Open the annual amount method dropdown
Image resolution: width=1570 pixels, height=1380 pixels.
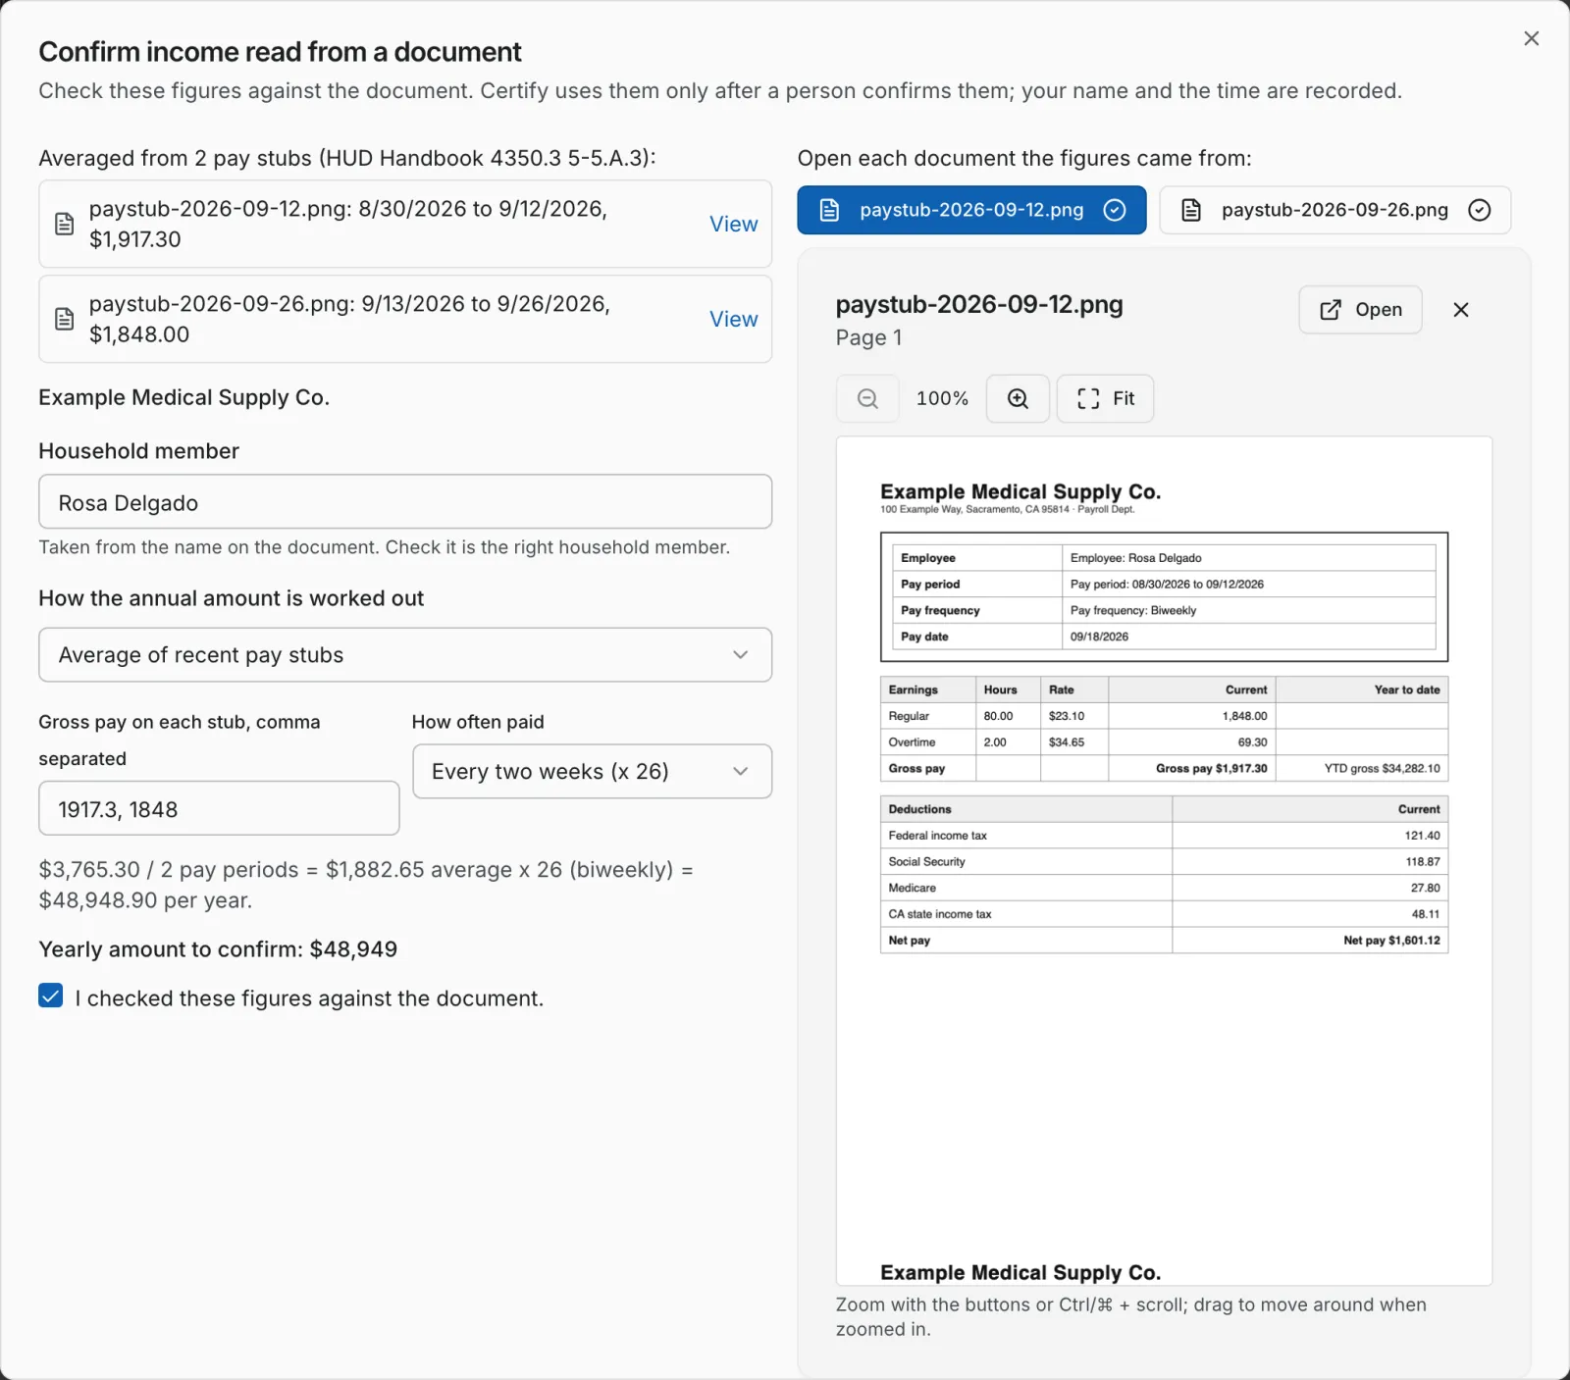[405, 654]
